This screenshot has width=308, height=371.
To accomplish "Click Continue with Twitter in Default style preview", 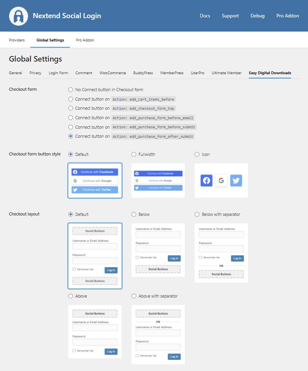I will point(95,190).
